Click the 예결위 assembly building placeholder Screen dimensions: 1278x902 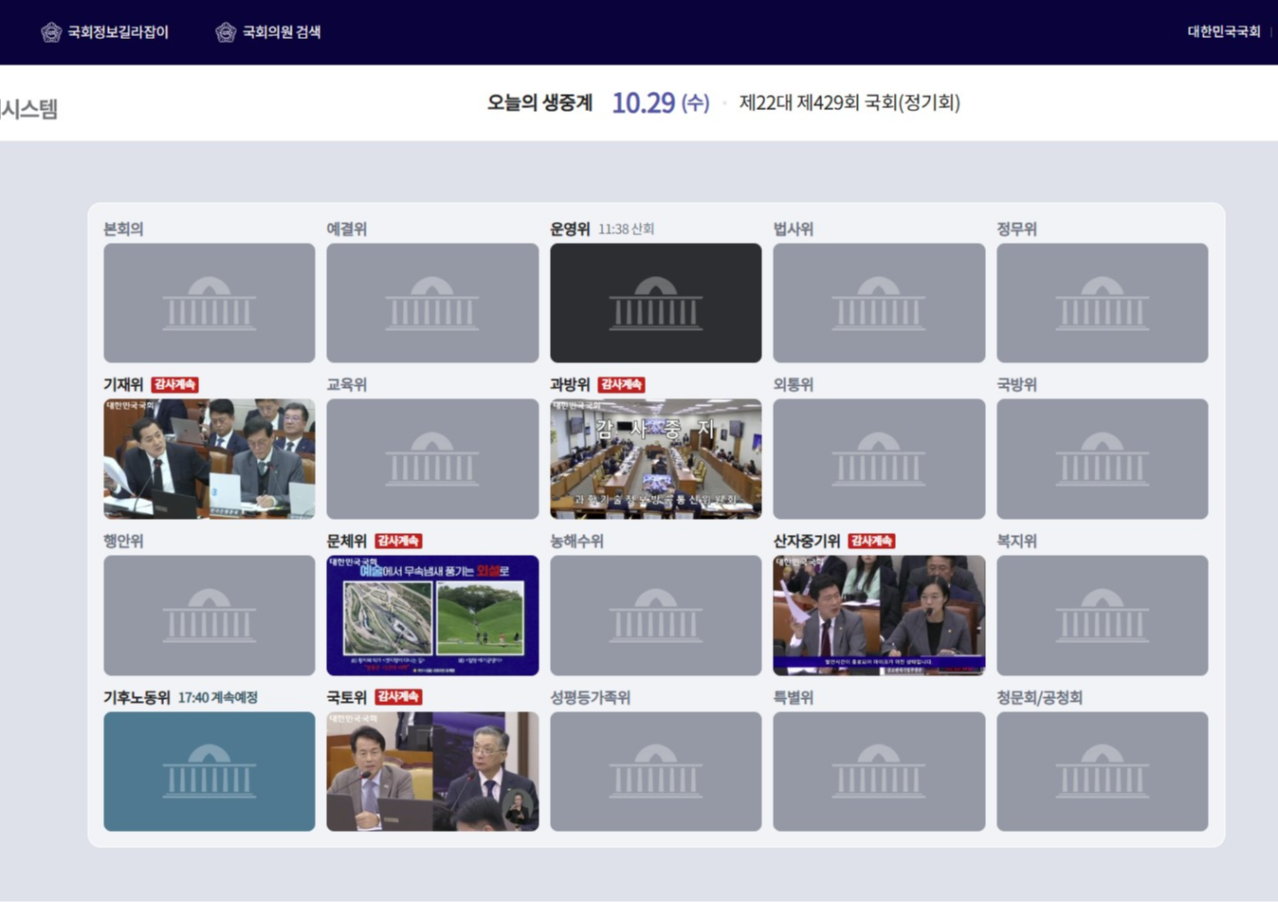pyautogui.click(x=432, y=303)
